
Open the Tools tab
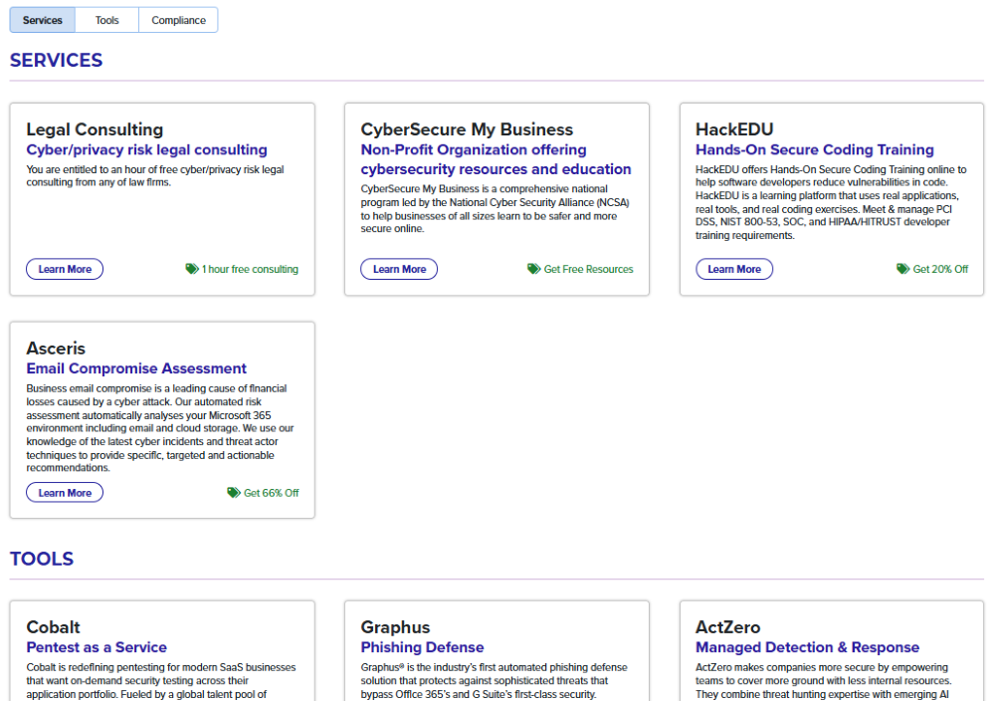point(106,20)
